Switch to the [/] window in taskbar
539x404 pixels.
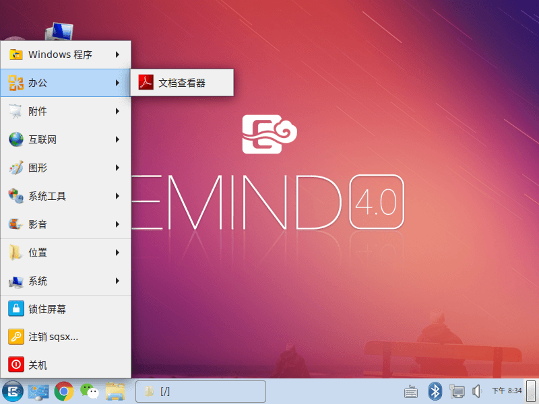point(201,391)
